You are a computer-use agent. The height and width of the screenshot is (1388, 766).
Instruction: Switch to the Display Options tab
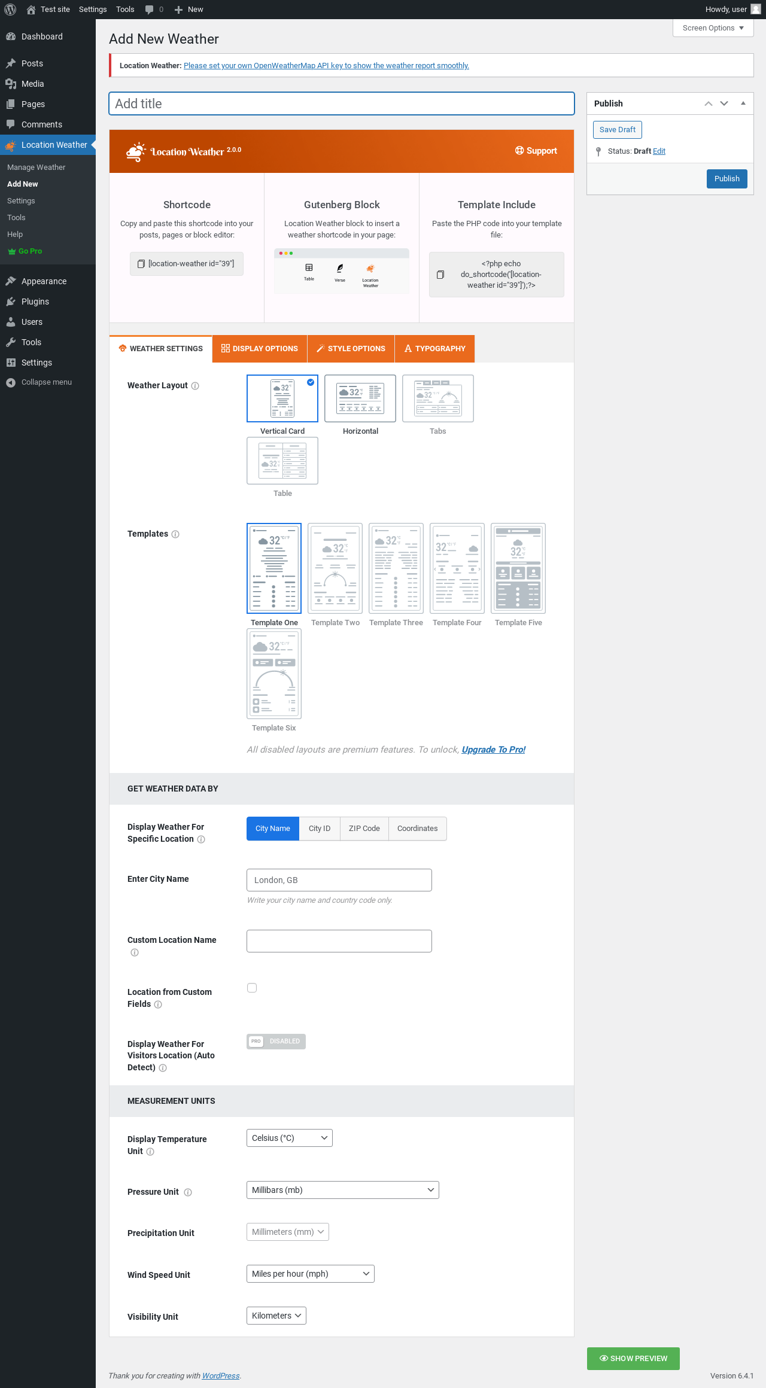point(260,349)
